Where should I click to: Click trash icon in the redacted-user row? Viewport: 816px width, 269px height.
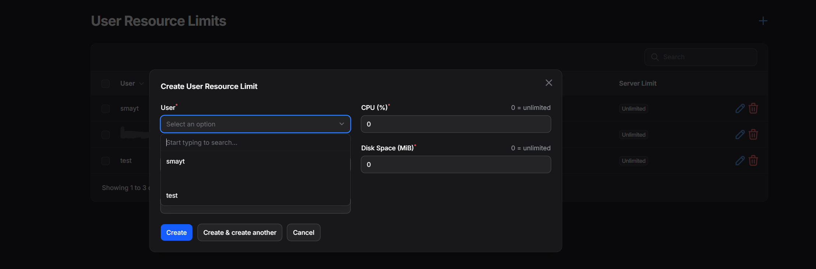pyautogui.click(x=753, y=134)
